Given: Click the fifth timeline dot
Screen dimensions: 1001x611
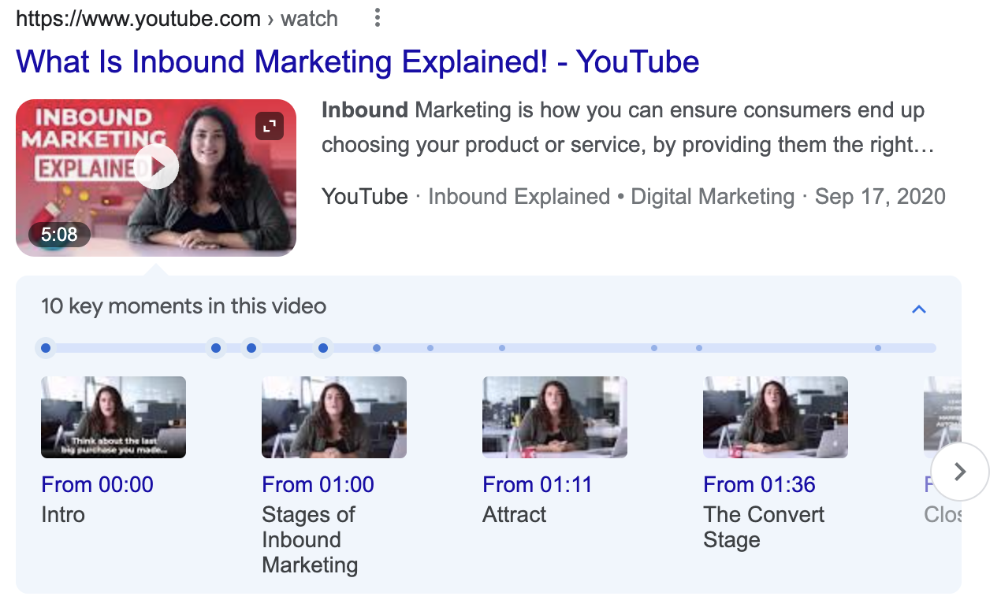Looking at the screenshot, I should click(x=377, y=348).
